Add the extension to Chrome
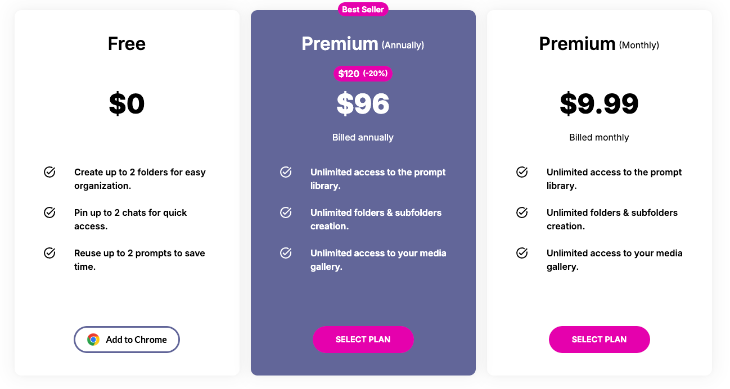Viewport: 730px width, 389px height. (x=127, y=340)
